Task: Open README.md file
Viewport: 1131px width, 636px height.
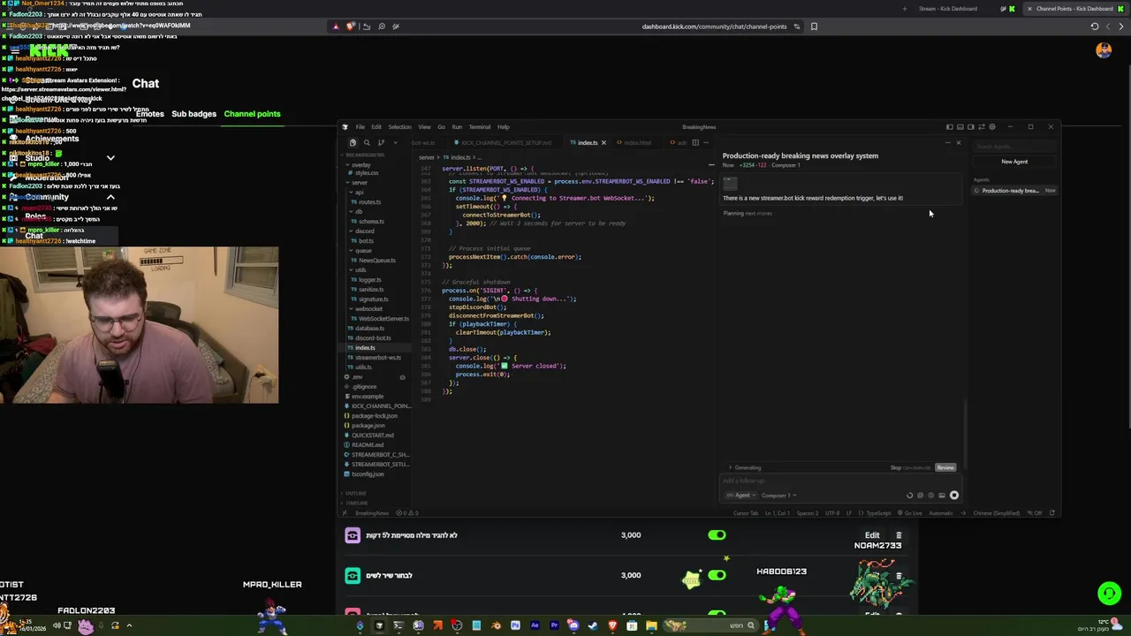Action: click(367, 445)
